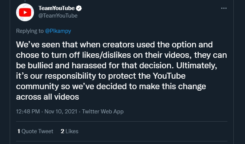This screenshot has width=245, height=144.
Task: Open the TeamYouTube display name link
Action: coord(56,8)
